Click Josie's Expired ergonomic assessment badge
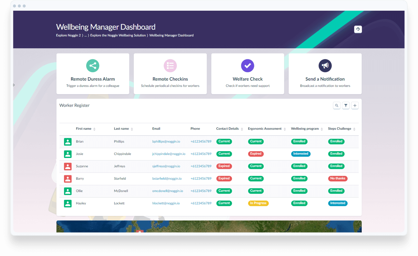 point(256,154)
